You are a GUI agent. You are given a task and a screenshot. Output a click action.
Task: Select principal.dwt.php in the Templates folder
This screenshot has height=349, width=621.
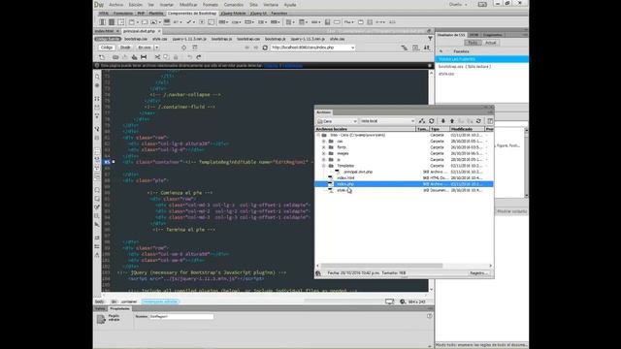pyautogui.click(x=358, y=173)
